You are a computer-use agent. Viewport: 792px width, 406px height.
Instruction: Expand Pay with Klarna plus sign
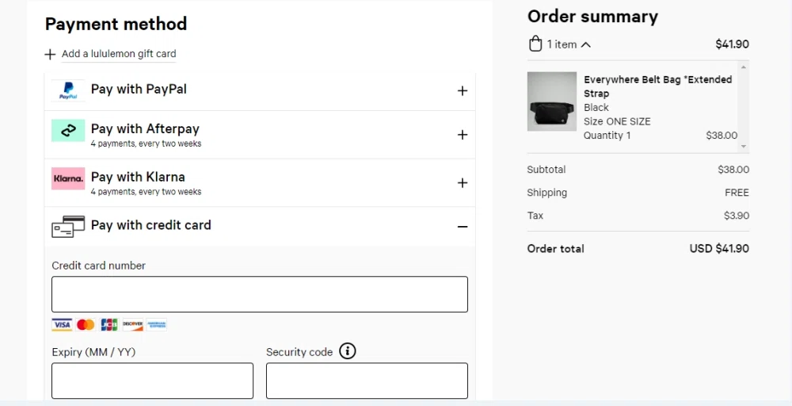tap(463, 183)
